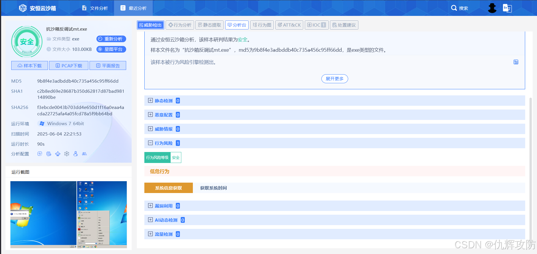Click the folder icon beside 文件类型

click(49, 39)
